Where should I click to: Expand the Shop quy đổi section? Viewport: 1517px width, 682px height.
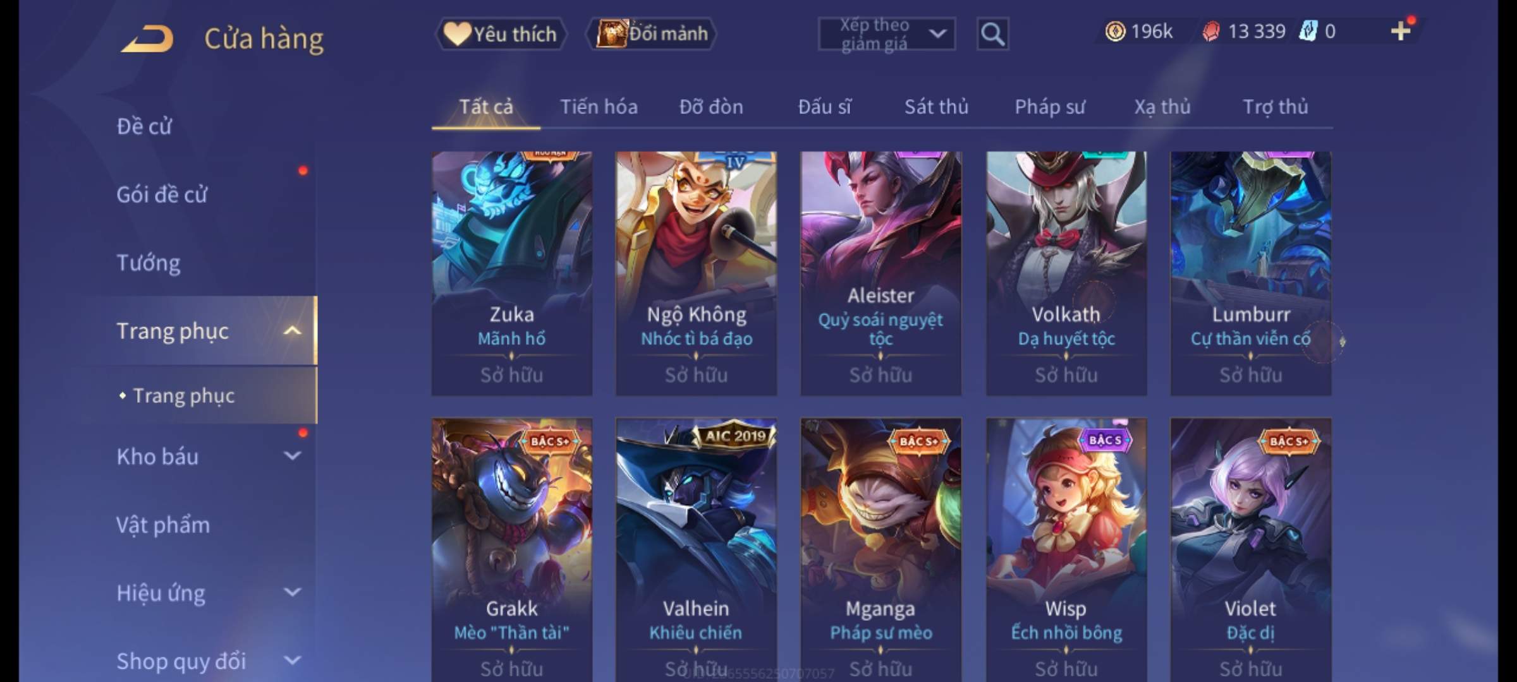tap(292, 661)
